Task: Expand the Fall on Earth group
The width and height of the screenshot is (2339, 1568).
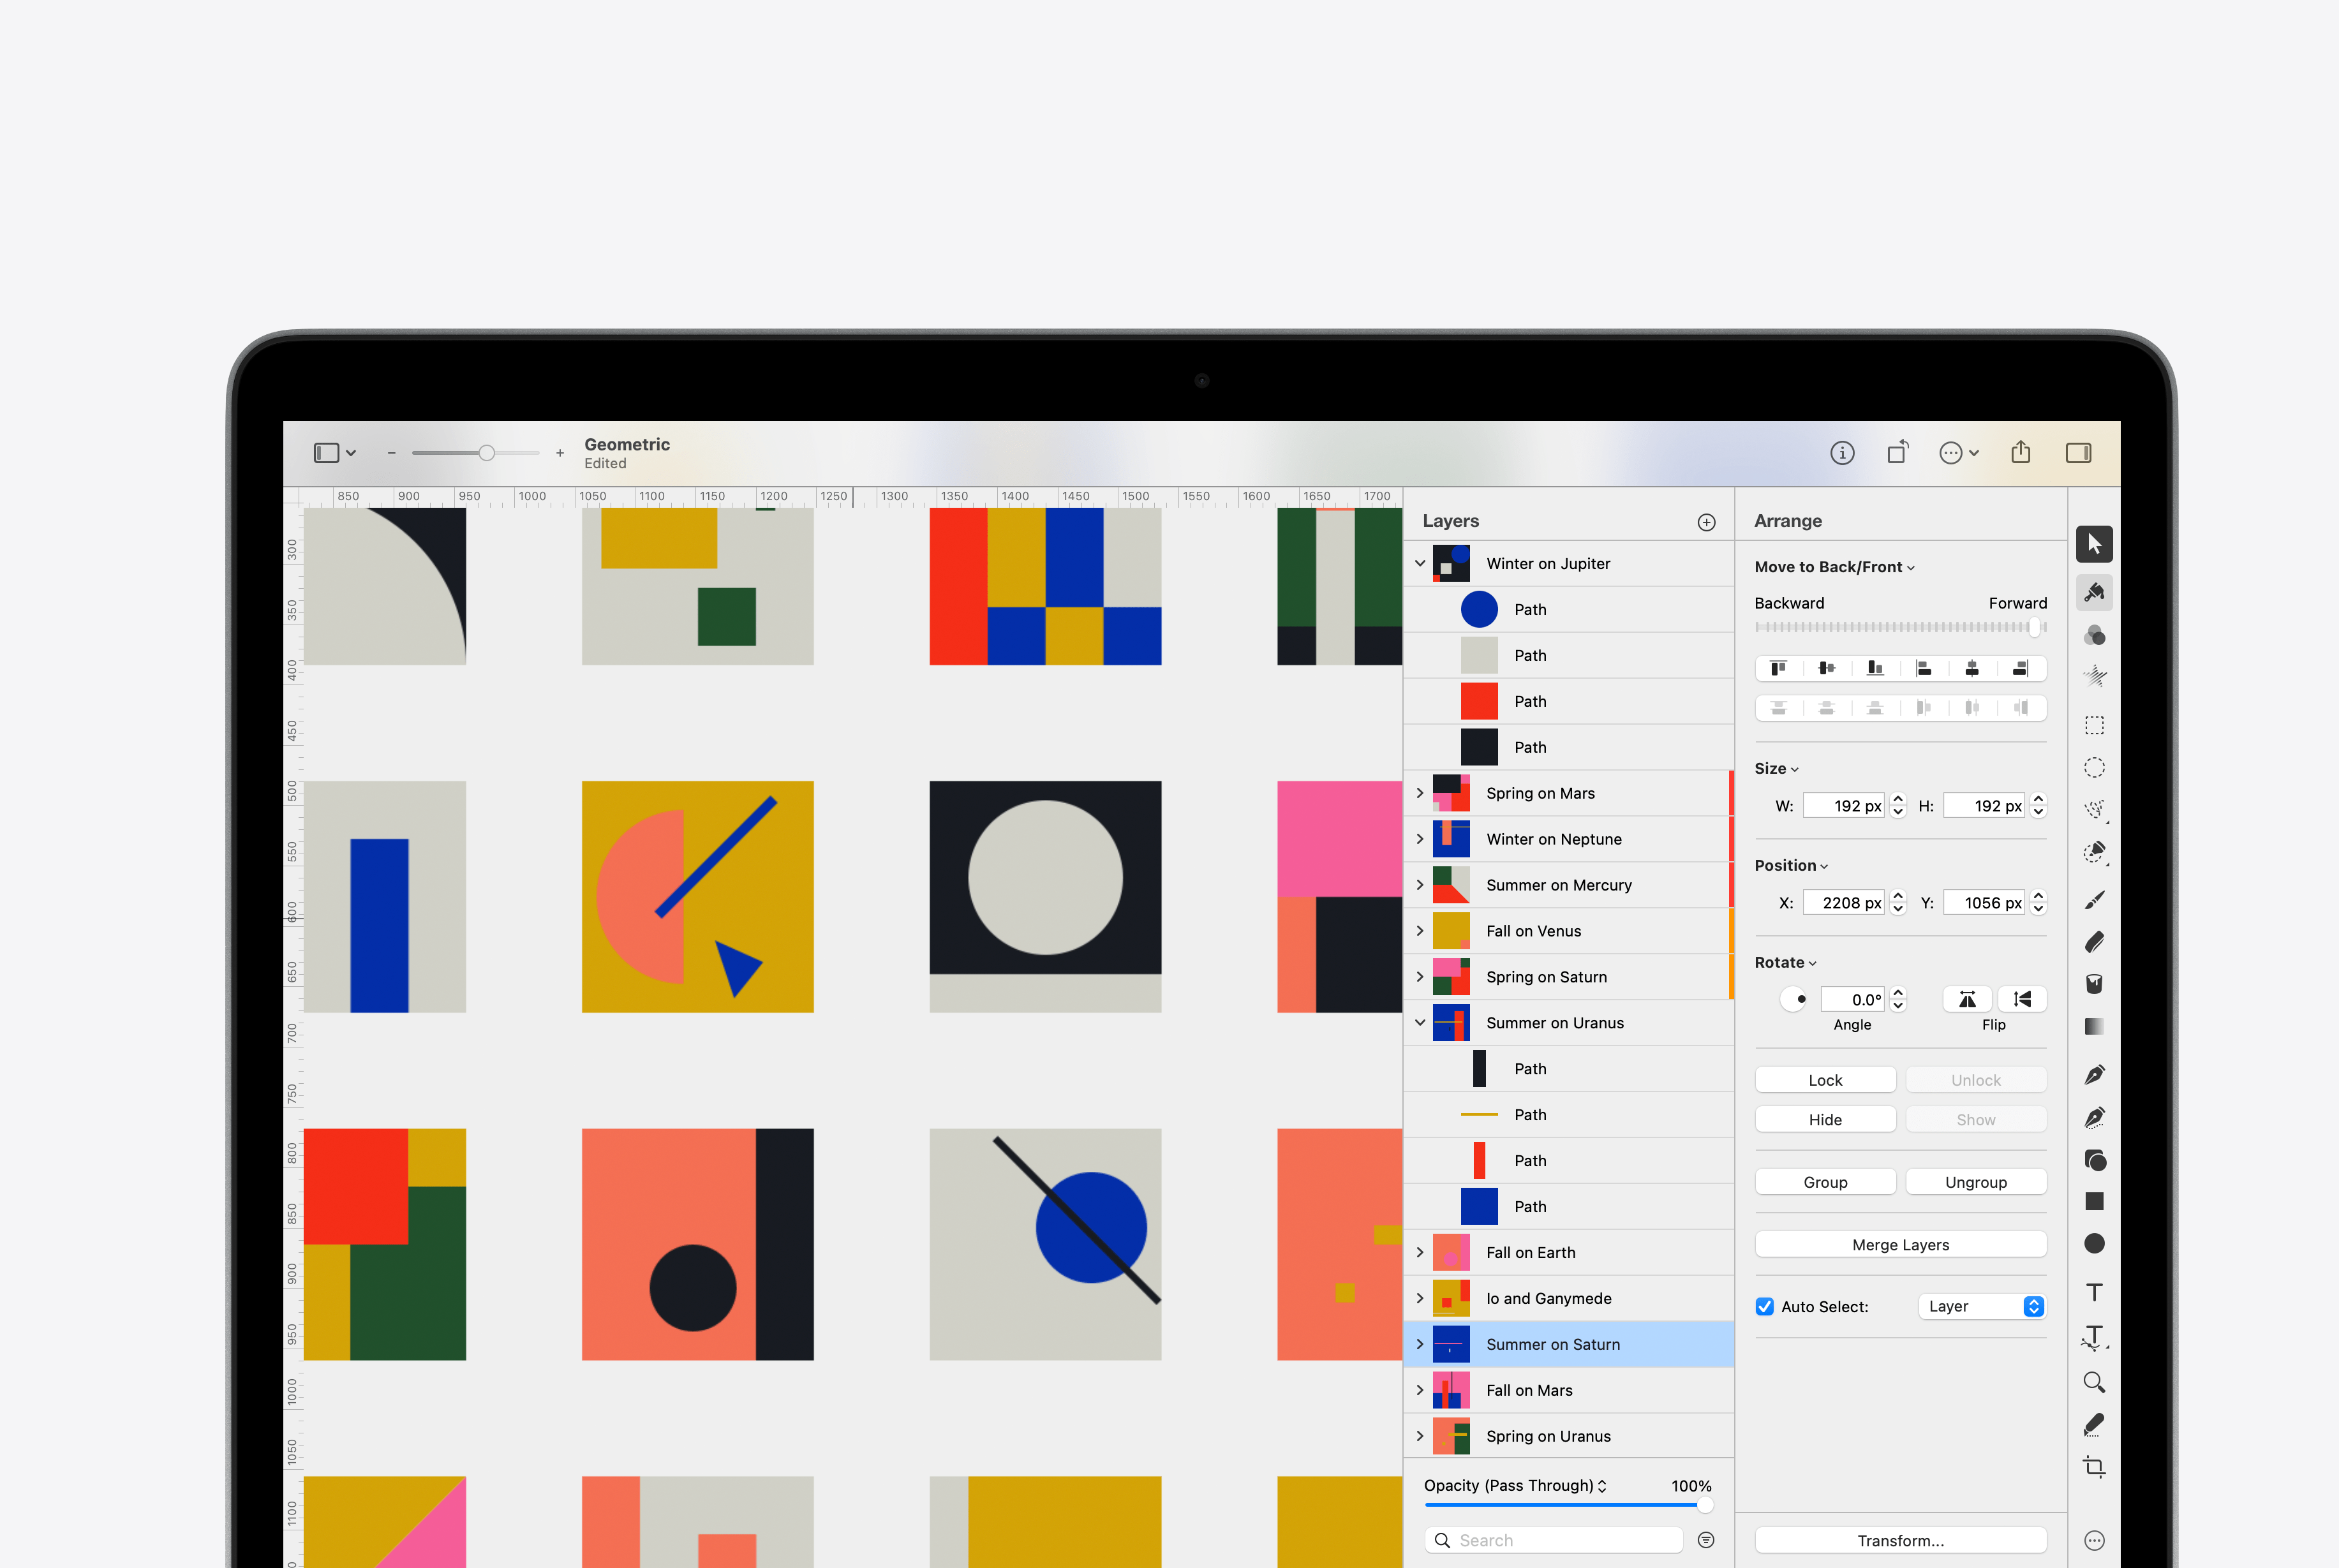Action: point(1420,1252)
